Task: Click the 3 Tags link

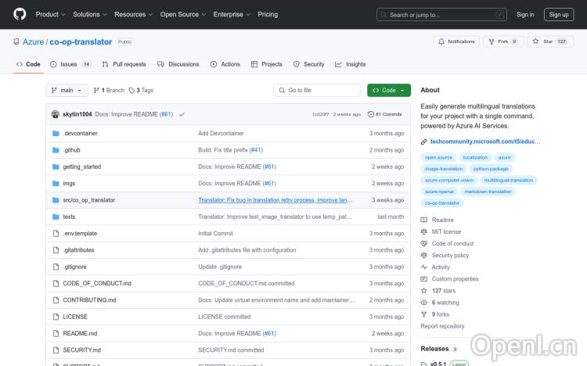Action: (x=141, y=91)
